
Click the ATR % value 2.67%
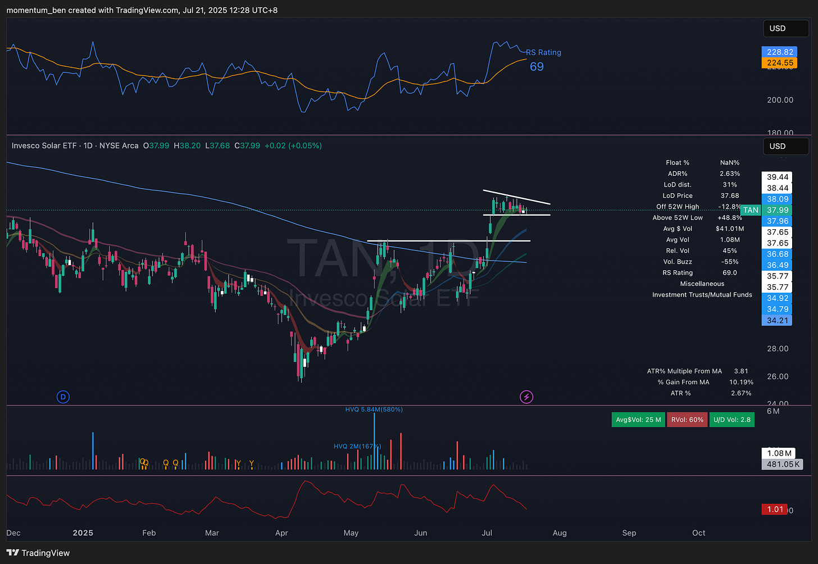click(741, 393)
